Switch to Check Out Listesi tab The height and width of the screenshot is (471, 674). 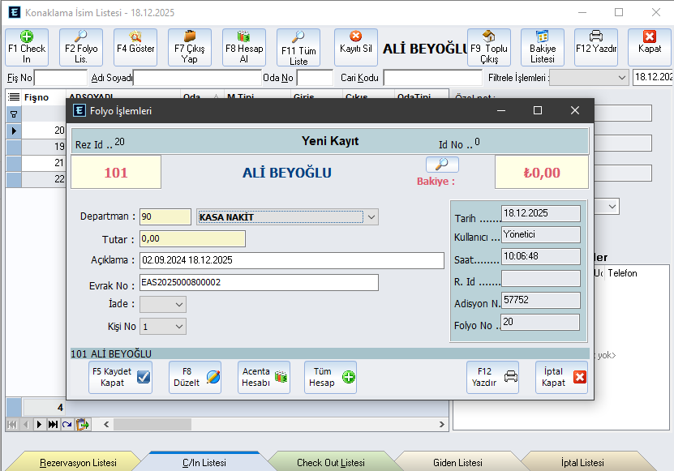(330, 462)
